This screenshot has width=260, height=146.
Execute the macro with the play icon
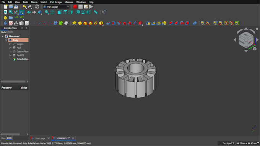coord(91,7)
